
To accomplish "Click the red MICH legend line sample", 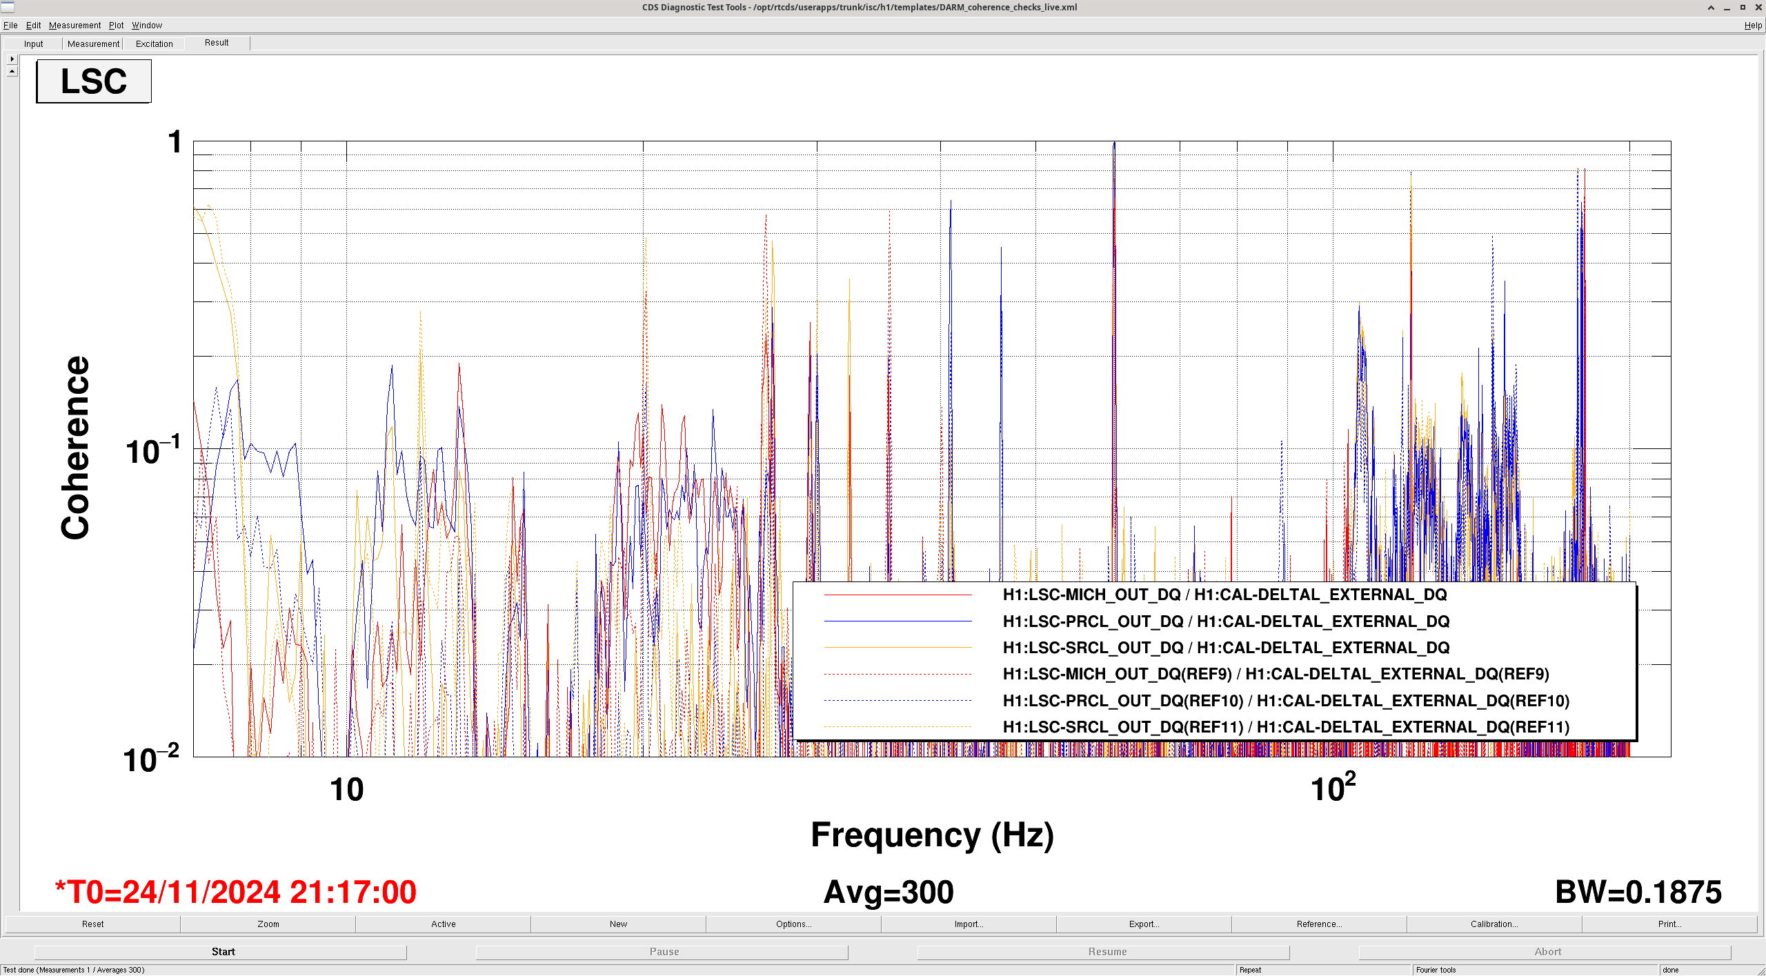I will 897,595.
